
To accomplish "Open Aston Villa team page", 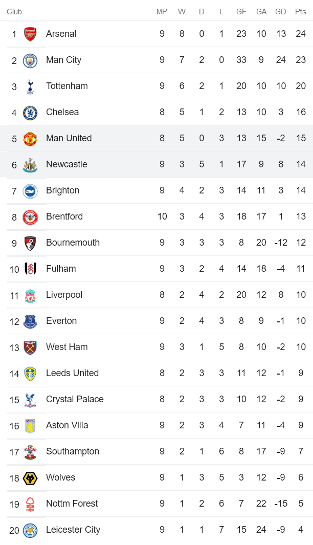I will tap(67, 425).
